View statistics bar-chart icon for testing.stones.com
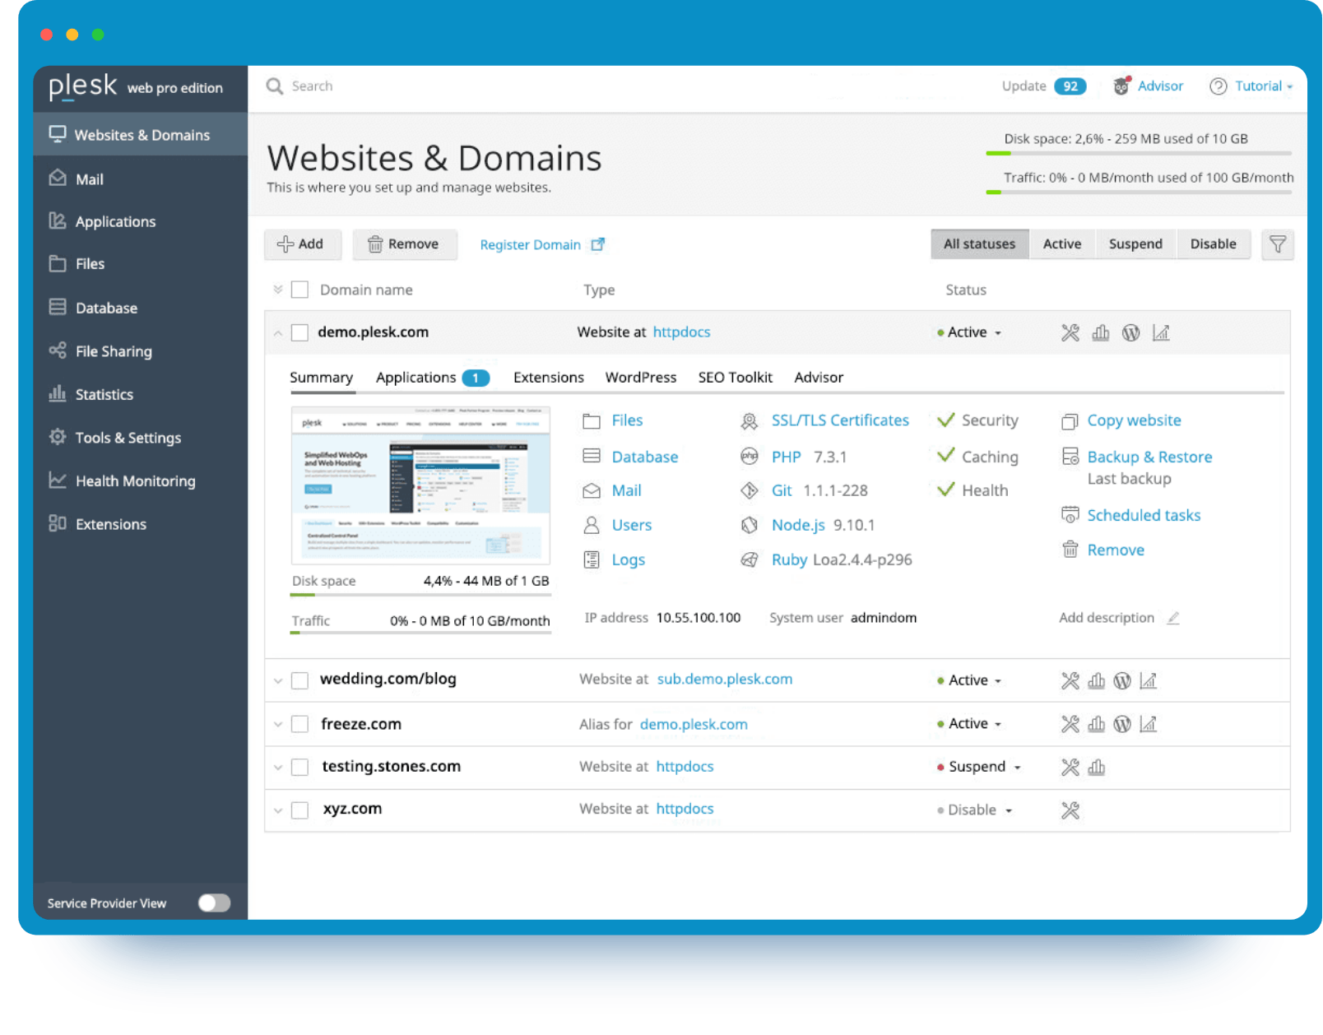This screenshot has height=1035, width=1323. tap(1097, 767)
